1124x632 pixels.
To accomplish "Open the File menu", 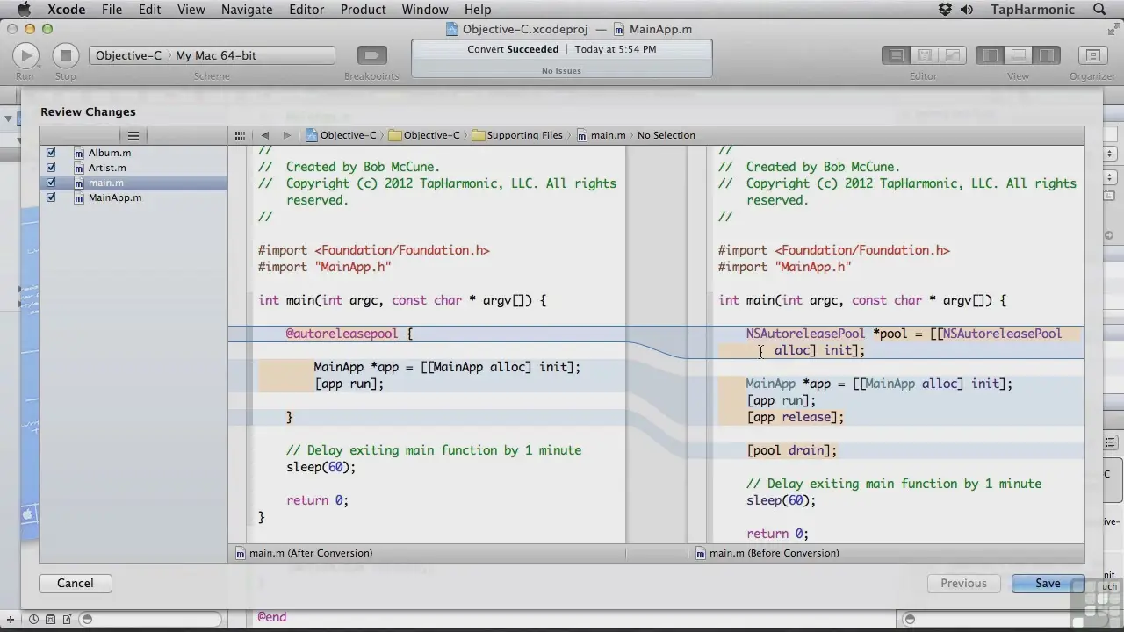I will 112,10.
